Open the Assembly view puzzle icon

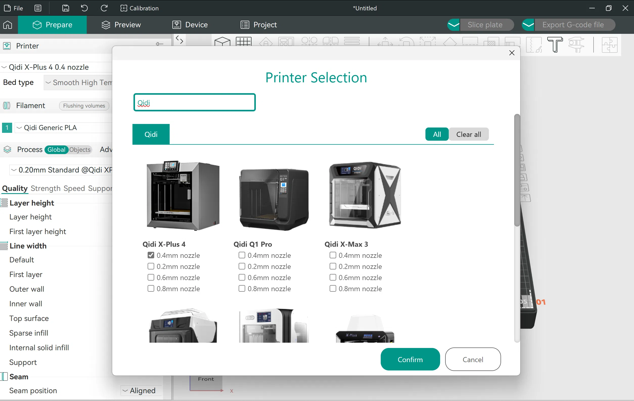(x=609, y=45)
